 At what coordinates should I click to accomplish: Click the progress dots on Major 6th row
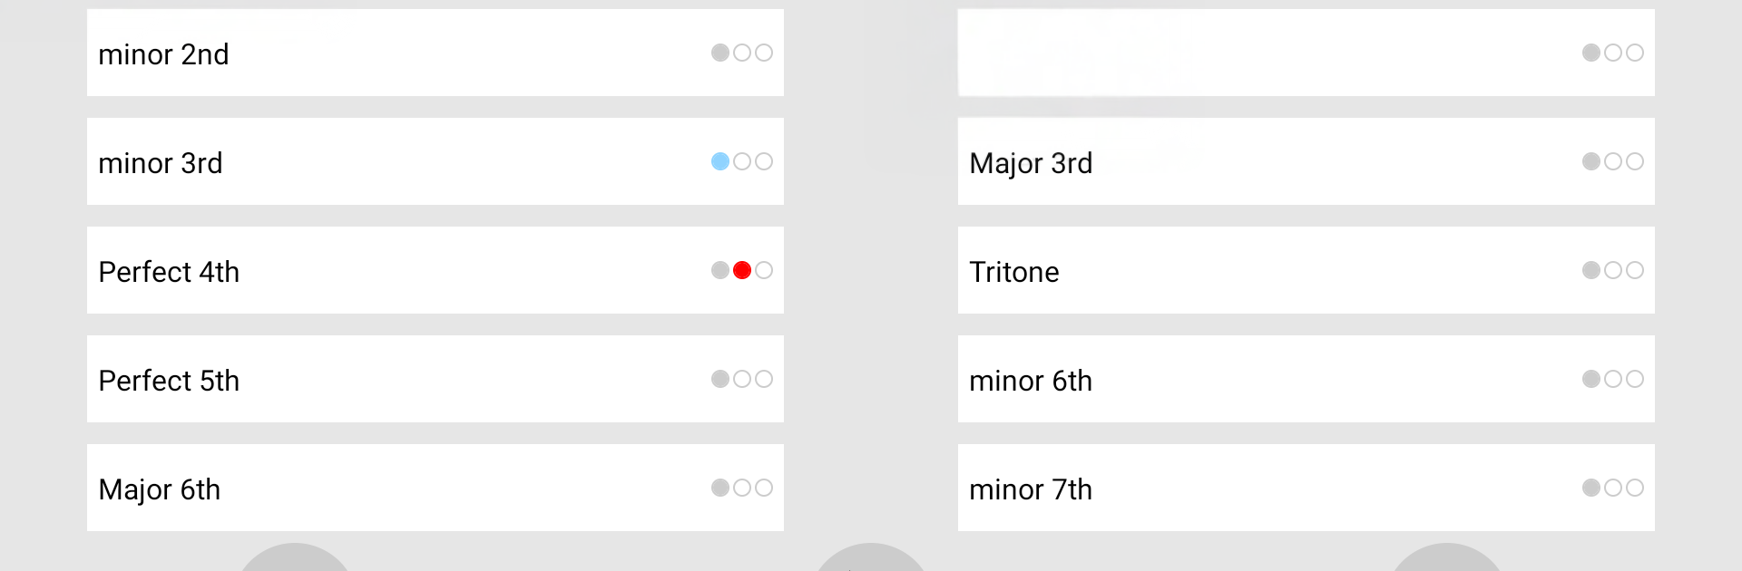tap(742, 488)
